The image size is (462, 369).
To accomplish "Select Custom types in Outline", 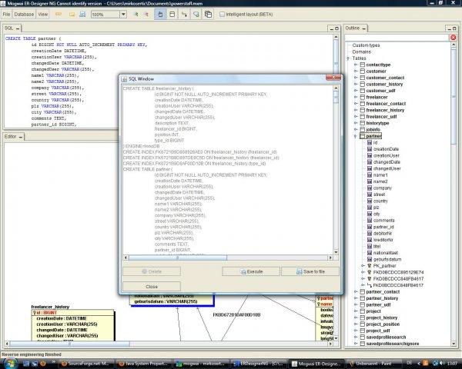I will 366,45.
